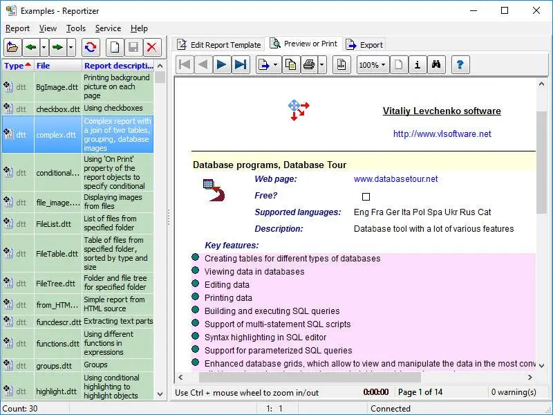
Task: Select the BgImage.dtt report
Action: [x=78, y=86]
